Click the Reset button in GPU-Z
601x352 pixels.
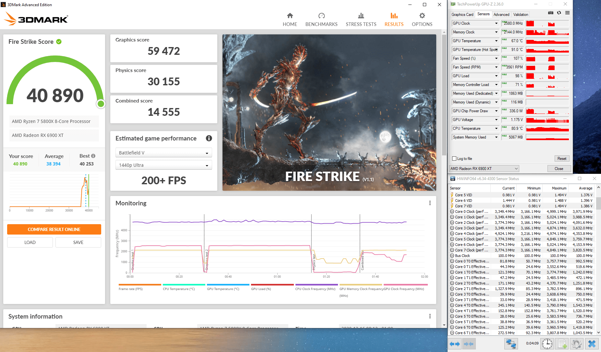click(x=562, y=159)
